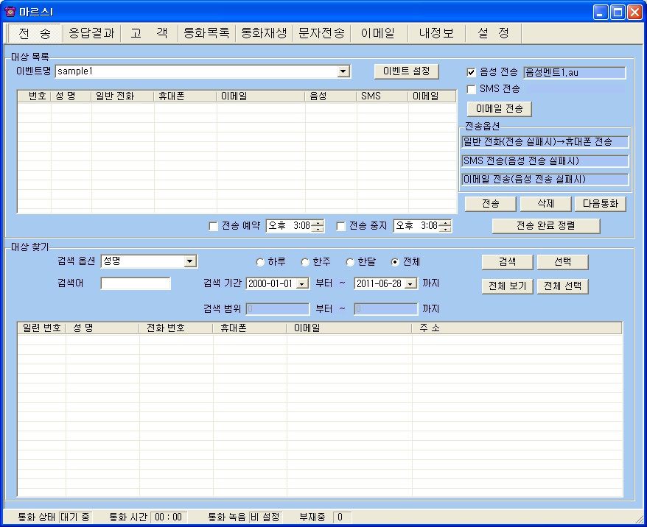Open the 문자전송 tab
The width and height of the screenshot is (647, 527).
pyautogui.click(x=321, y=33)
